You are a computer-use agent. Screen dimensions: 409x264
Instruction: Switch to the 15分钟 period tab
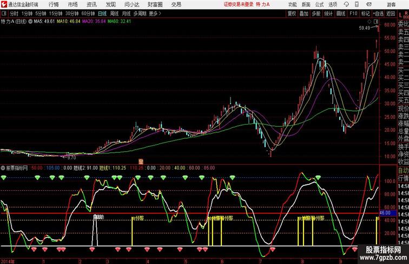coord(56,14)
